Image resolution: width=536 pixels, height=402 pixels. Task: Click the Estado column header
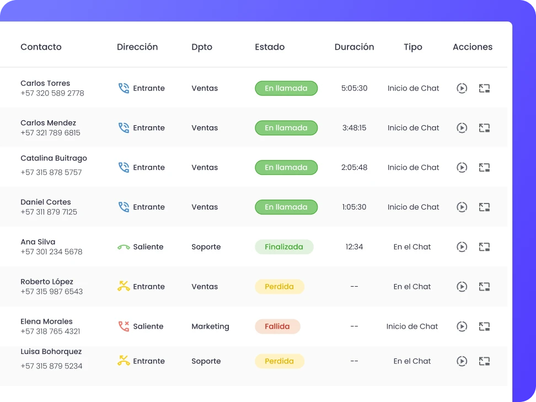270,47
